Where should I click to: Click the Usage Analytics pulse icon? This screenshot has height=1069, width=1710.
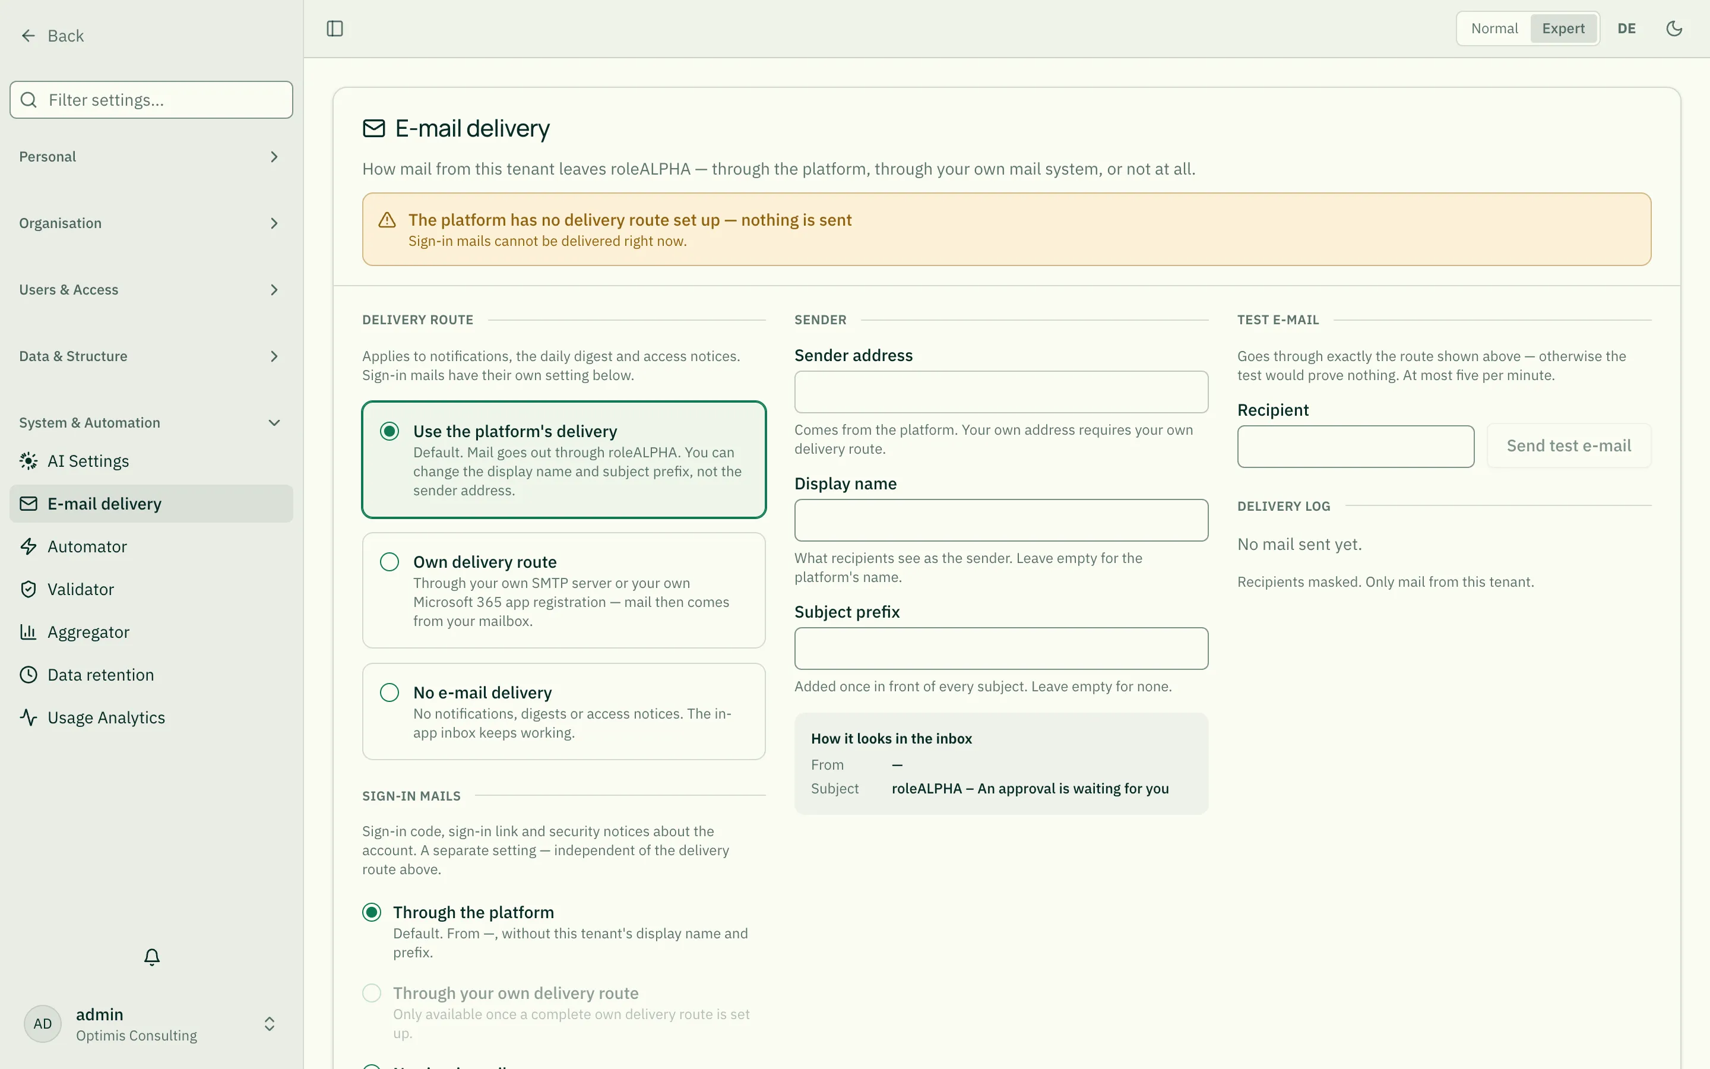pyautogui.click(x=28, y=717)
